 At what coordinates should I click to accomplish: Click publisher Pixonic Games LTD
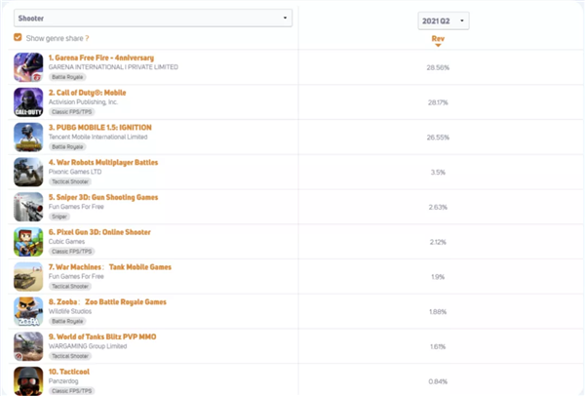pyautogui.click(x=75, y=172)
